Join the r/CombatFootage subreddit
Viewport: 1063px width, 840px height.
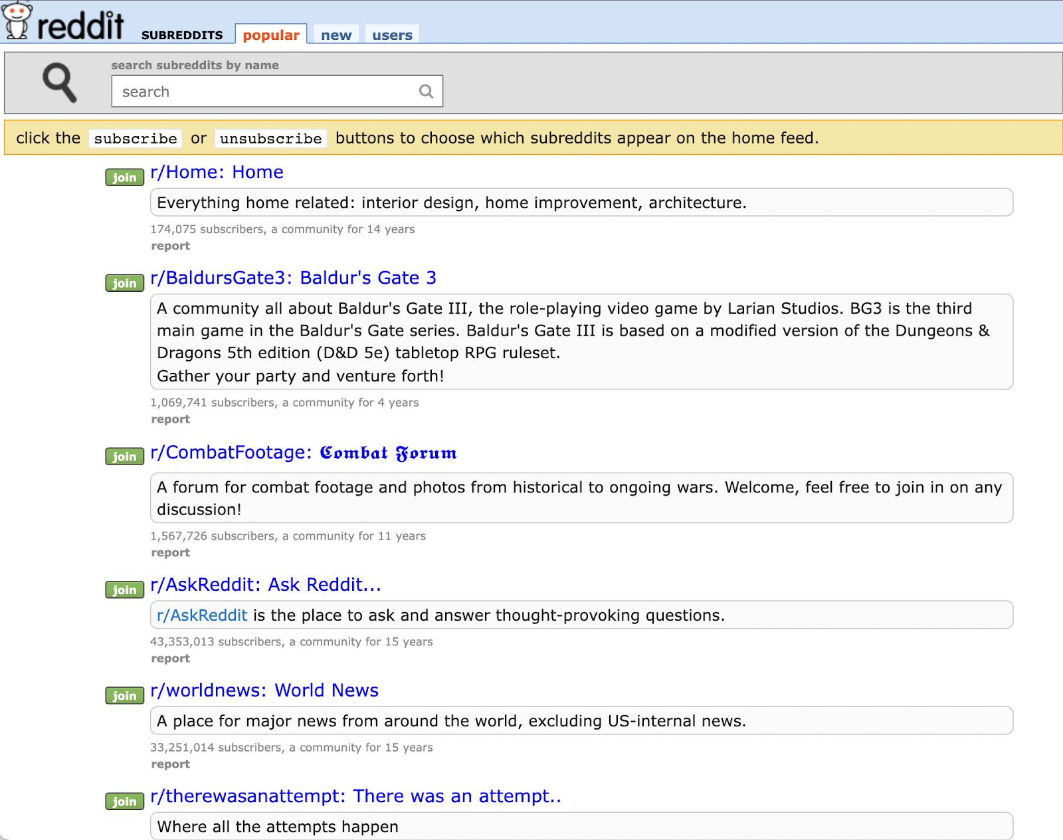click(x=124, y=457)
